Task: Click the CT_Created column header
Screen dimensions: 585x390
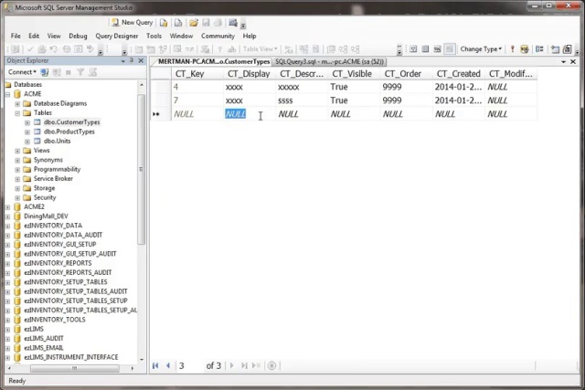Action: [459, 74]
